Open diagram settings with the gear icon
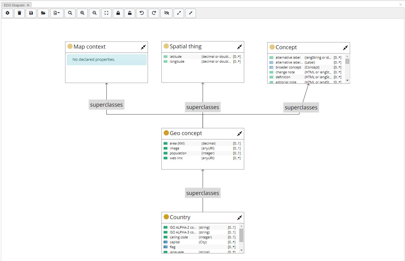 pos(7,13)
